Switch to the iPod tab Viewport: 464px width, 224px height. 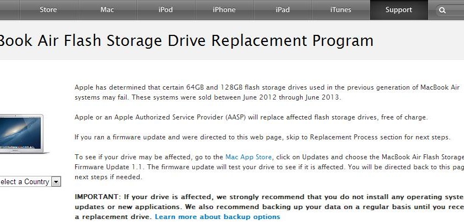(x=166, y=9)
